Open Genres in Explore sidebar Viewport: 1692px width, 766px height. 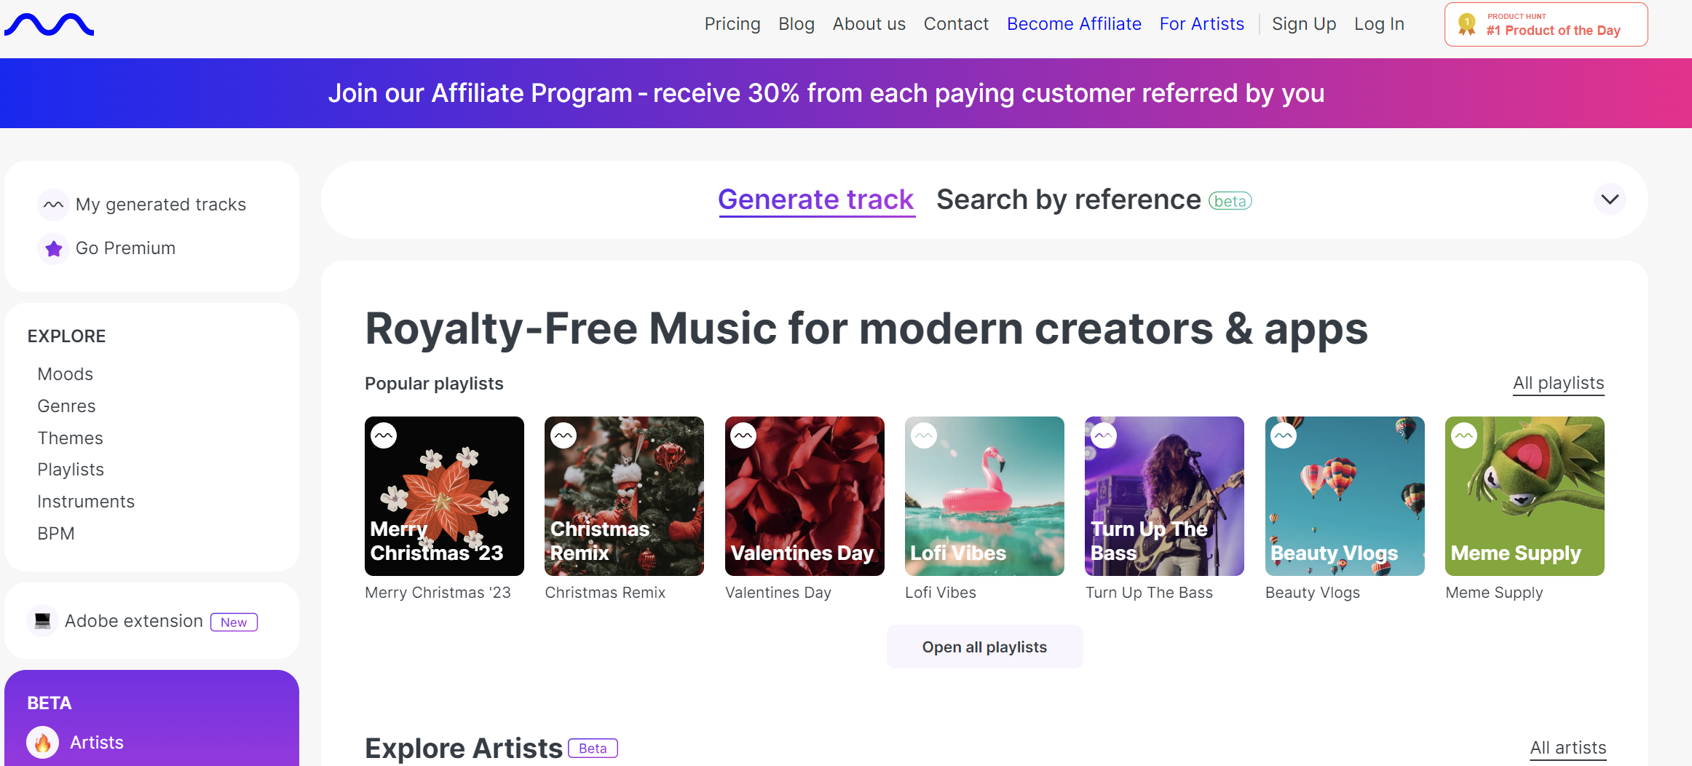(x=66, y=406)
